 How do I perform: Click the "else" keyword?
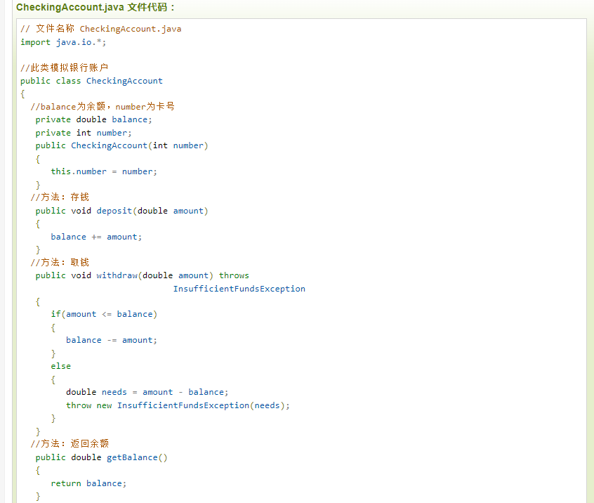click(60, 366)
